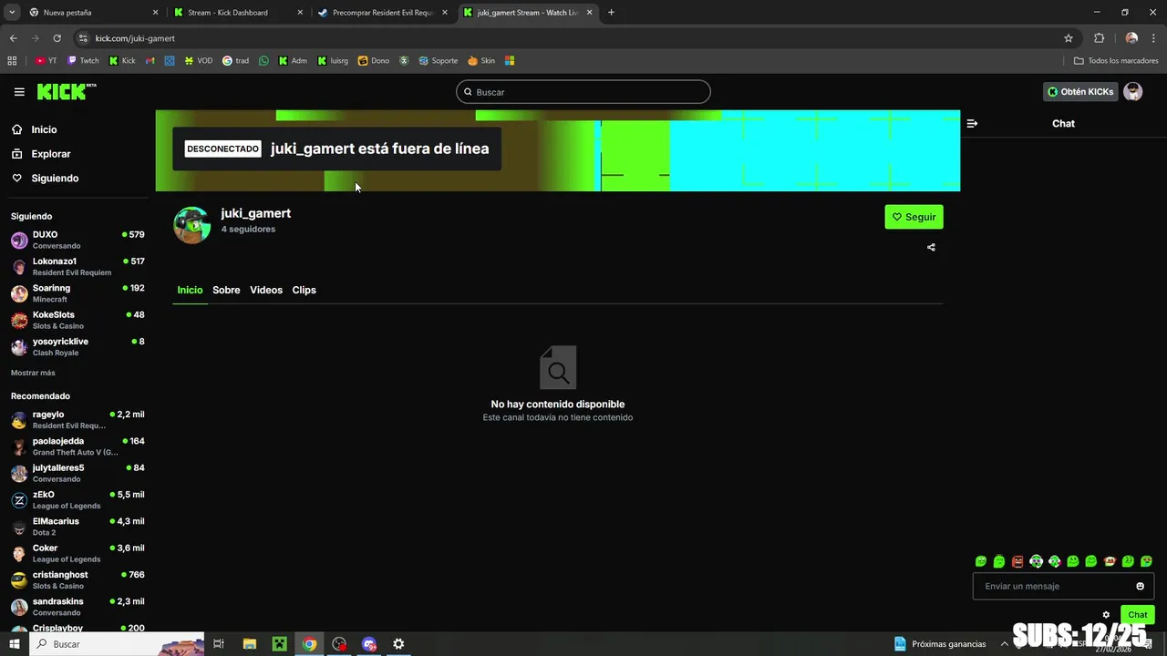Switch to the Clips tab
Screen dimensions: 1167x656
pyautogui.click(x=304, y=290)
